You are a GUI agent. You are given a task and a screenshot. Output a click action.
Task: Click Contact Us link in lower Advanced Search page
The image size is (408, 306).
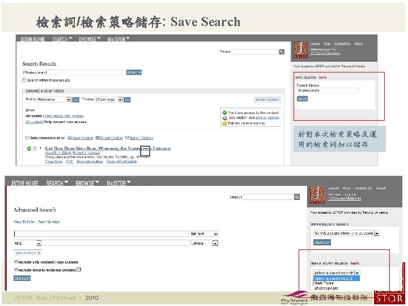click(x=363, y=188)
